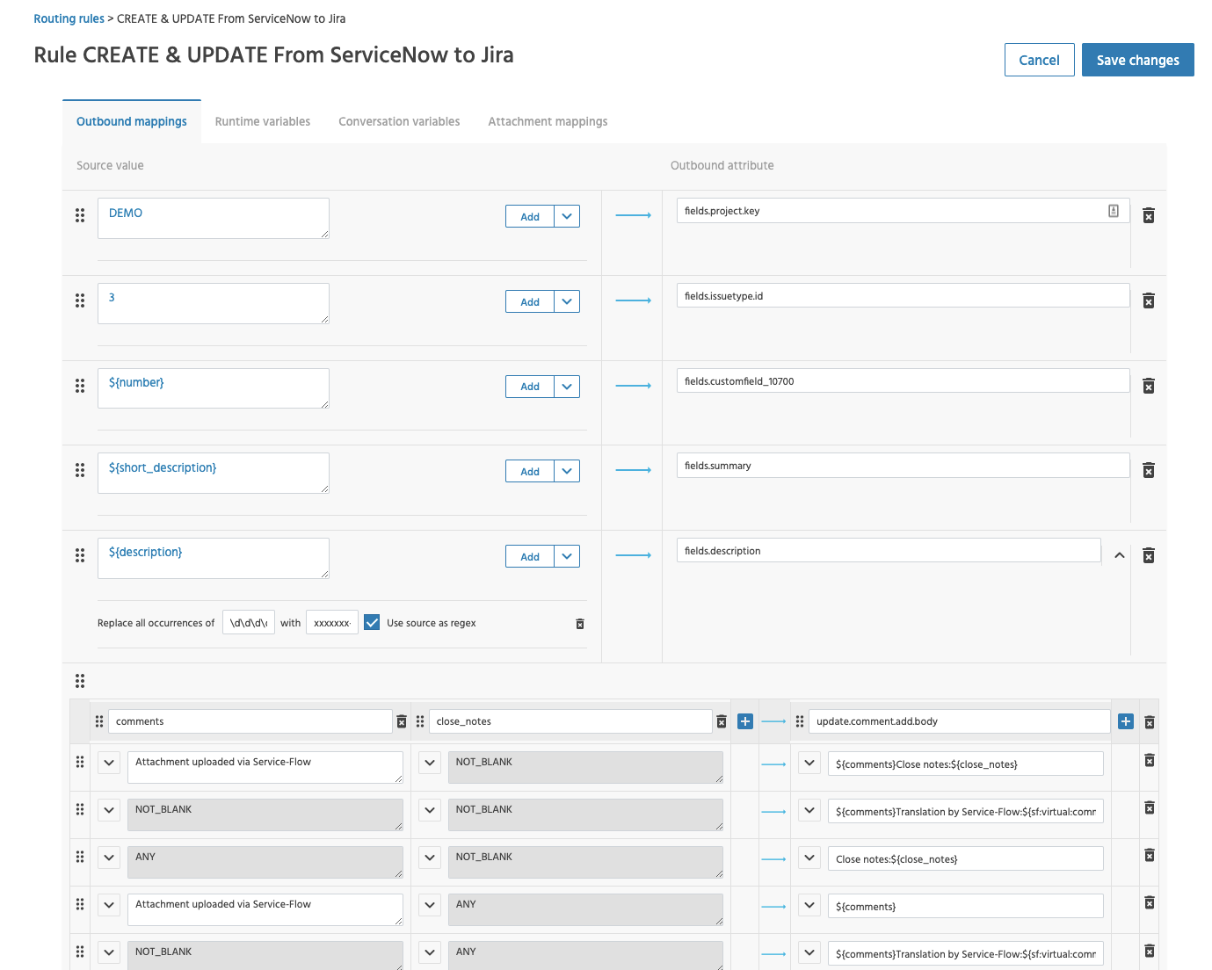Click the Close notes:${close_notes} output field
Image resolution: width=1212 pixels, height=970 pixels.
point(966,858)
